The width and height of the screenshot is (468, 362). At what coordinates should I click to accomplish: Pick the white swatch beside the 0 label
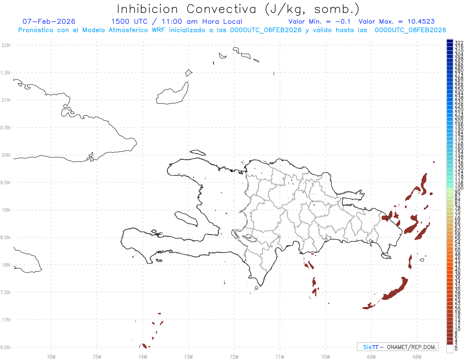tap(450, 348)
